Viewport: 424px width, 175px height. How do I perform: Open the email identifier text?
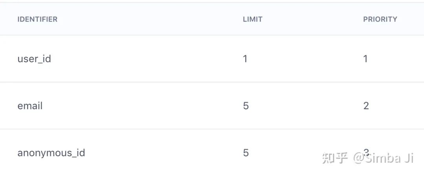click(30, 106)
